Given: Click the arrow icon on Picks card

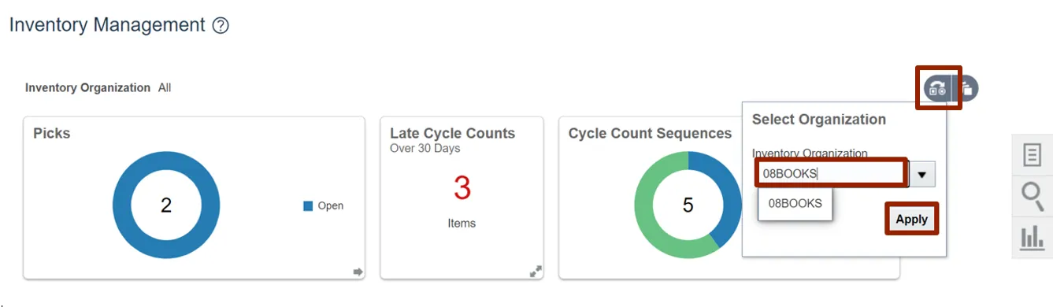Looking at the screenshot, I should [358, 272].
